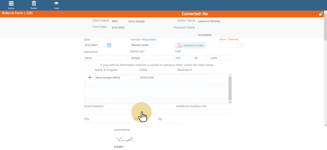The height and width of the screenshot is (150, 327).
Task: Click the last SS# field with 1234
Action: pos(219,58)
